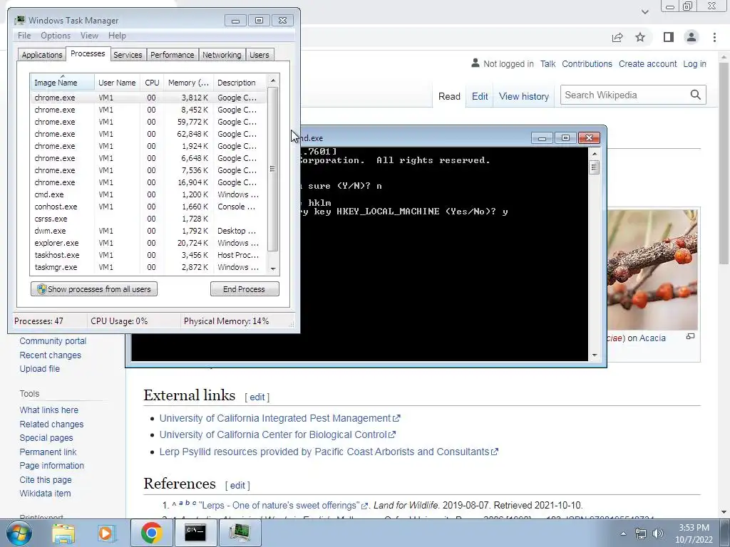Screen dimensions: 730x547
Task: Click the taskbar clock showing 3:53 PM
Action: point(694,533)
